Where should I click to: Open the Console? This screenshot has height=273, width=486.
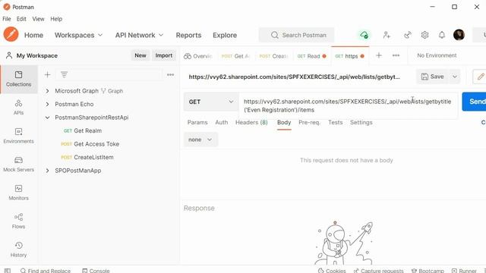(x=96, y=271)
